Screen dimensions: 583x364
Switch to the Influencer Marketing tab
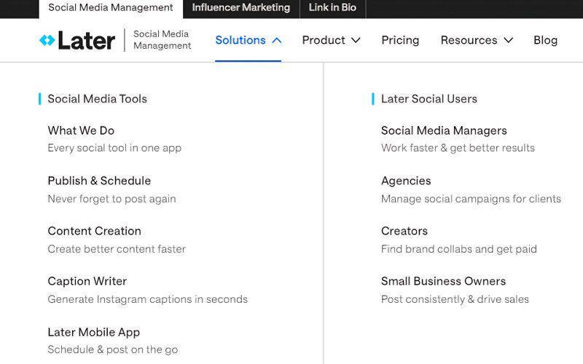241,7
